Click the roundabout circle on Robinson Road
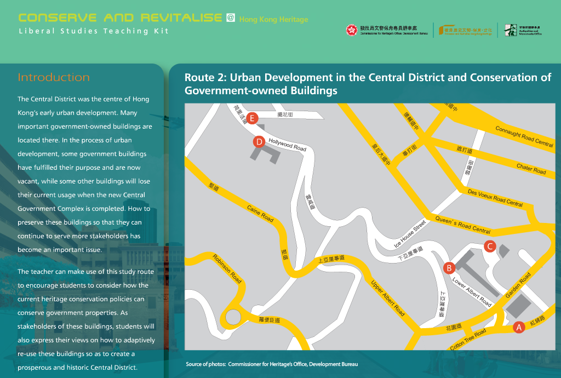This screenshot has width=561, height=378. tap(233, 317)
